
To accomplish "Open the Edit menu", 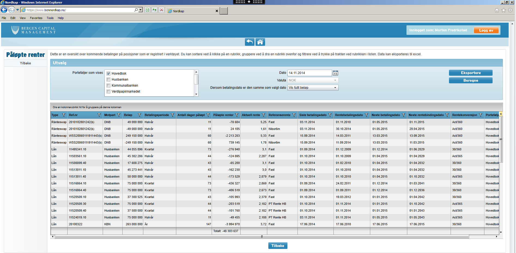I will click(x=13, y=18).
